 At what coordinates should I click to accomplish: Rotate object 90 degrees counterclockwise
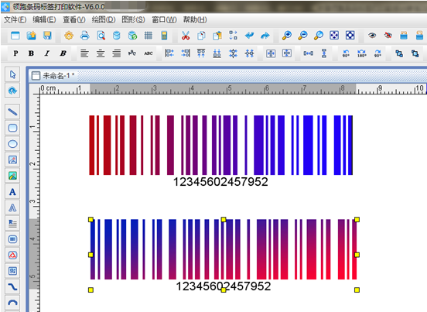(x=346, y=53)
